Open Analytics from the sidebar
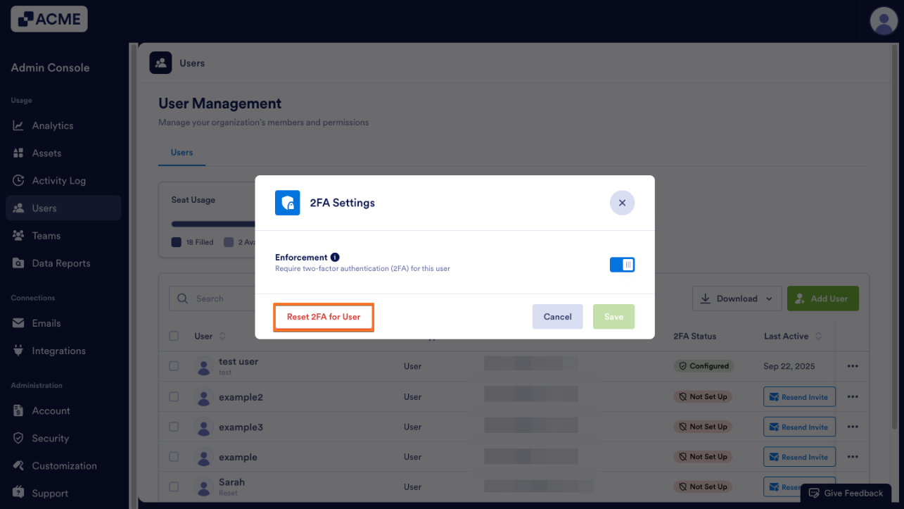 tap(52, 125)
